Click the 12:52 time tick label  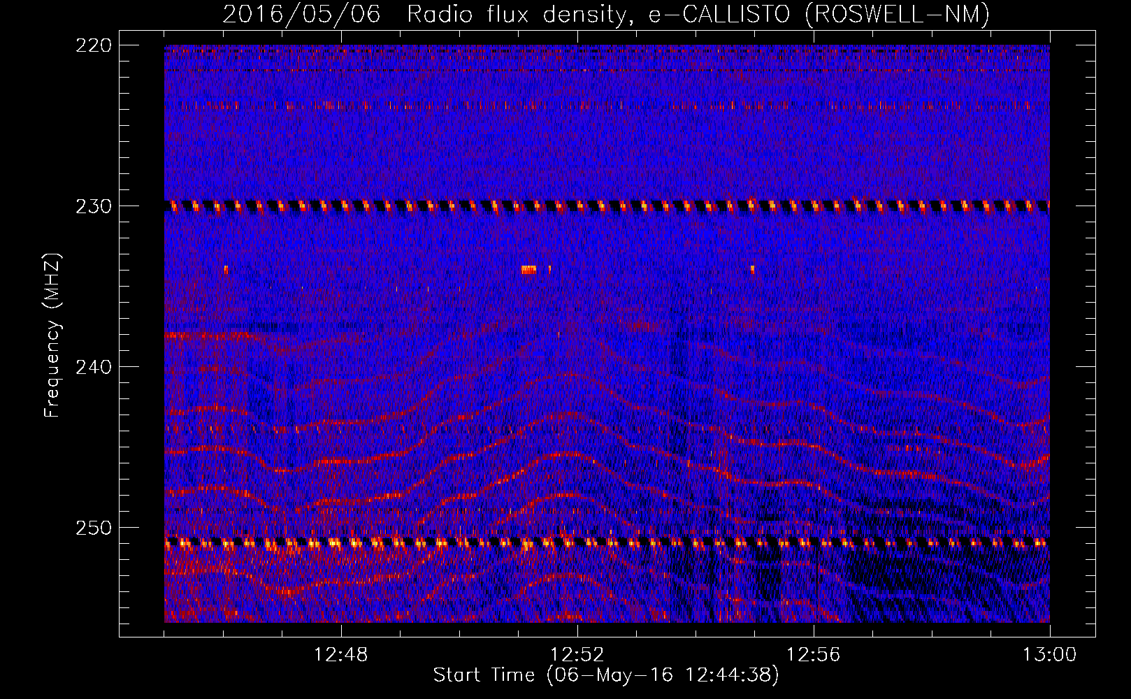577,655
